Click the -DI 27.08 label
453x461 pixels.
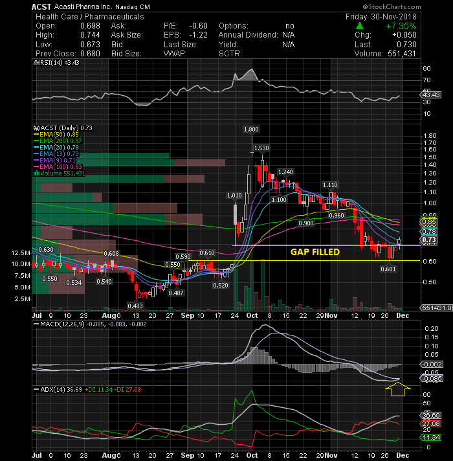coord(127,390)
